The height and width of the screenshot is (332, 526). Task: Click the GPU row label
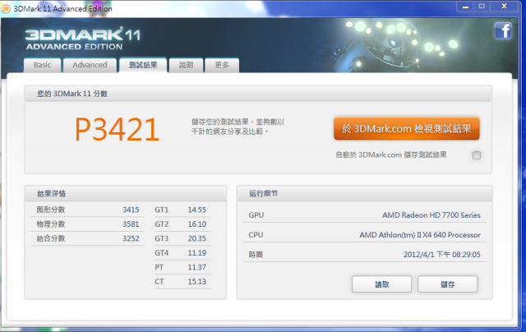tap(256, 215)
